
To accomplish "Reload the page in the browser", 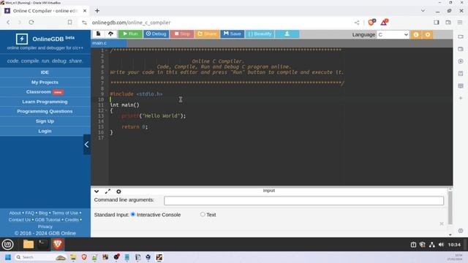I will (x=31, y=23).
